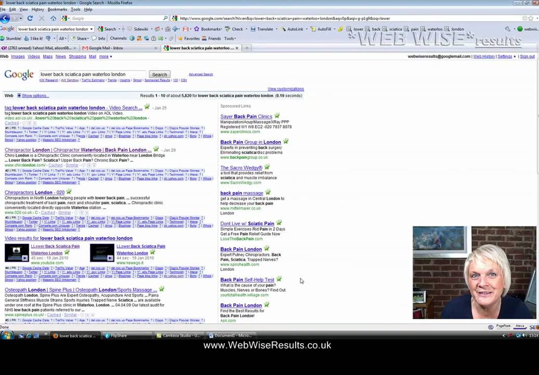Toggle the yellow highlighter icon
Image resolution: width=539 pixels, height=375 pixels.
340,29
